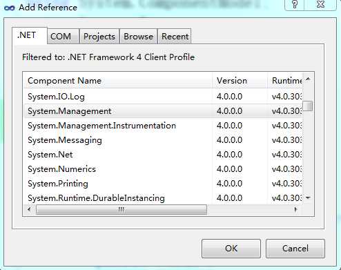
Task: Sort by Component Name column header
Action: pyautogui.click(x=118, y=81)
